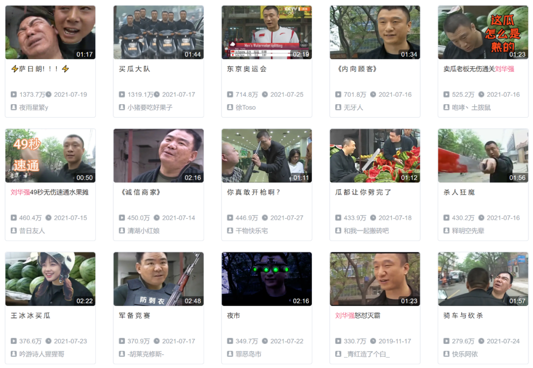Open video titled 东京奥运会
This screenshot has height=368, width=533.
click(x=247, y=69)
